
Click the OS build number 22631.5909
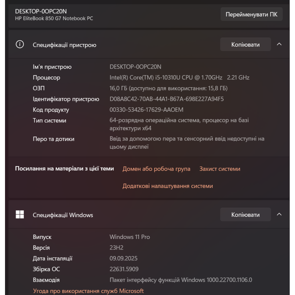click(124, 269)
